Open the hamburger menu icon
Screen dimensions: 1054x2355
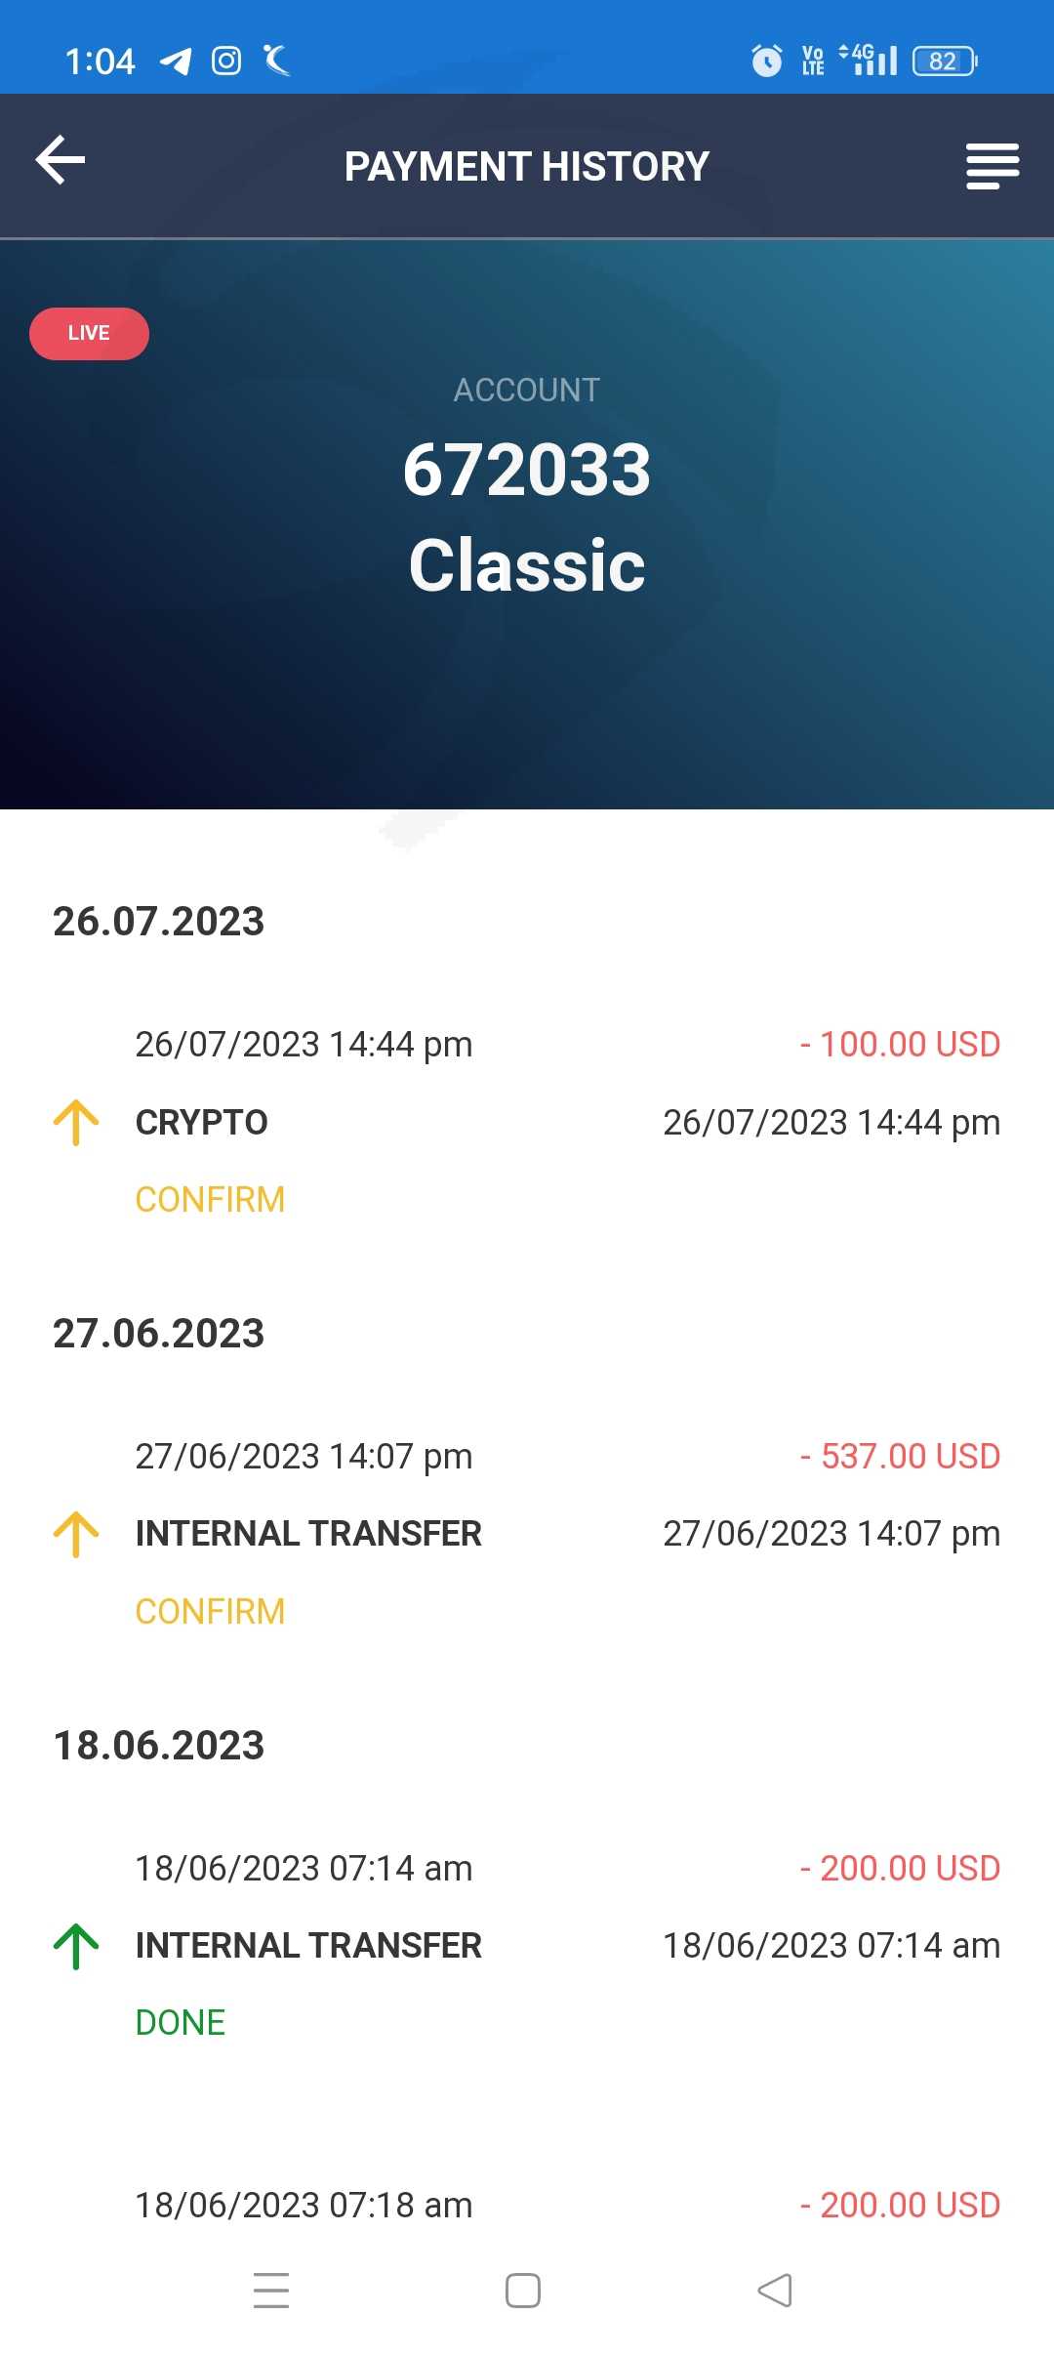tap(992, 166)
